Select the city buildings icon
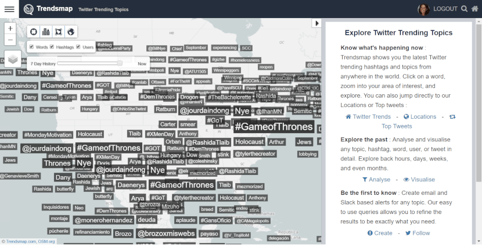 (x=46, y=32)
